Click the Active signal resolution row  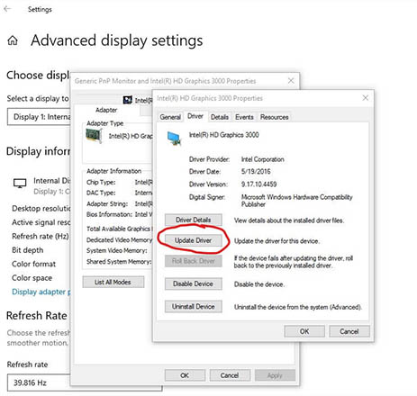pyautogui.click(x=41, y=222)
